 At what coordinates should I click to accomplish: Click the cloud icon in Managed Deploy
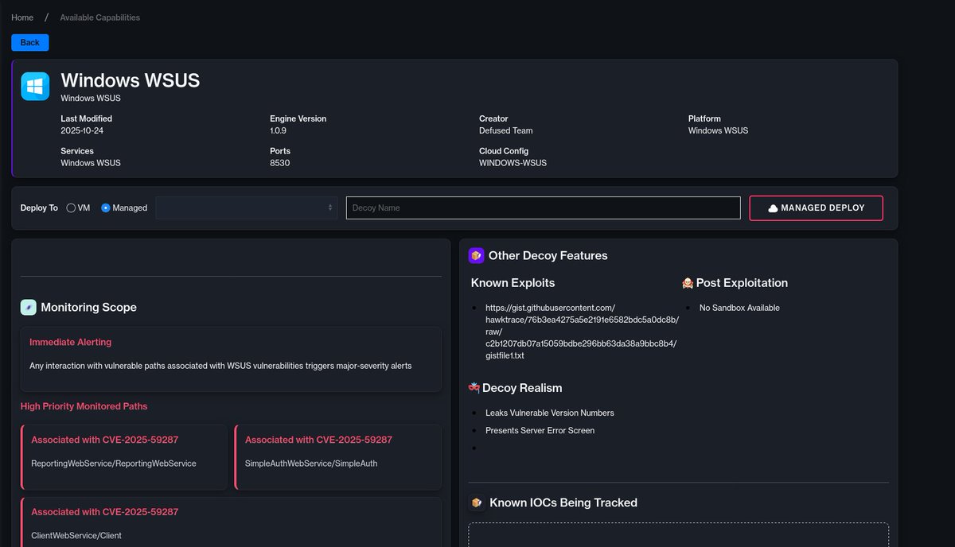tap(773, 208)
